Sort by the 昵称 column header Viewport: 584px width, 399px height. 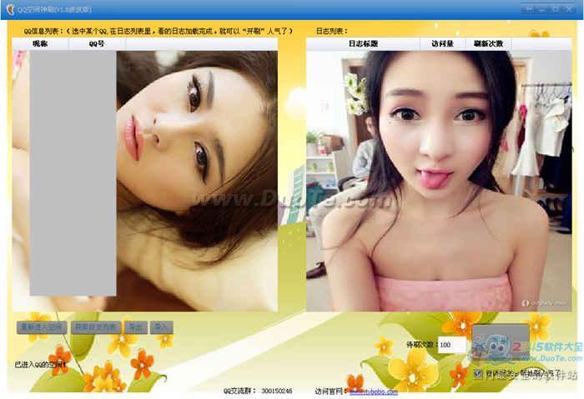[40, 43]
